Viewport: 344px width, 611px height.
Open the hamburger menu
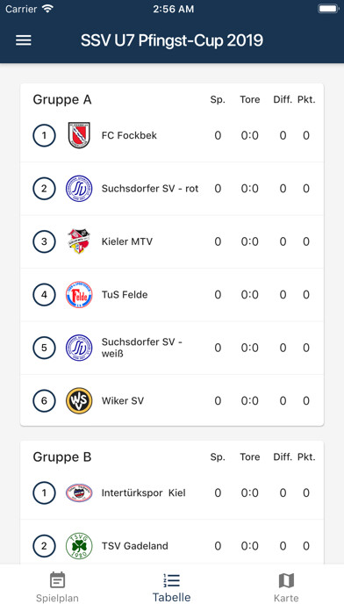tap(24, 40)
